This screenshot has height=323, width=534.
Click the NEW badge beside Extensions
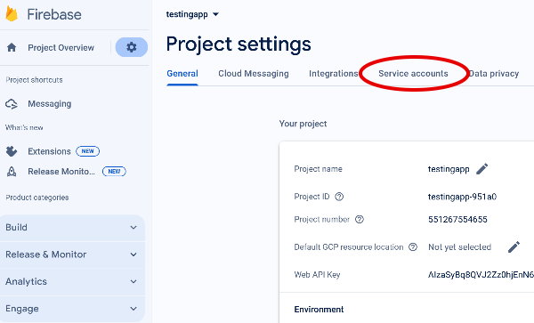87,151
